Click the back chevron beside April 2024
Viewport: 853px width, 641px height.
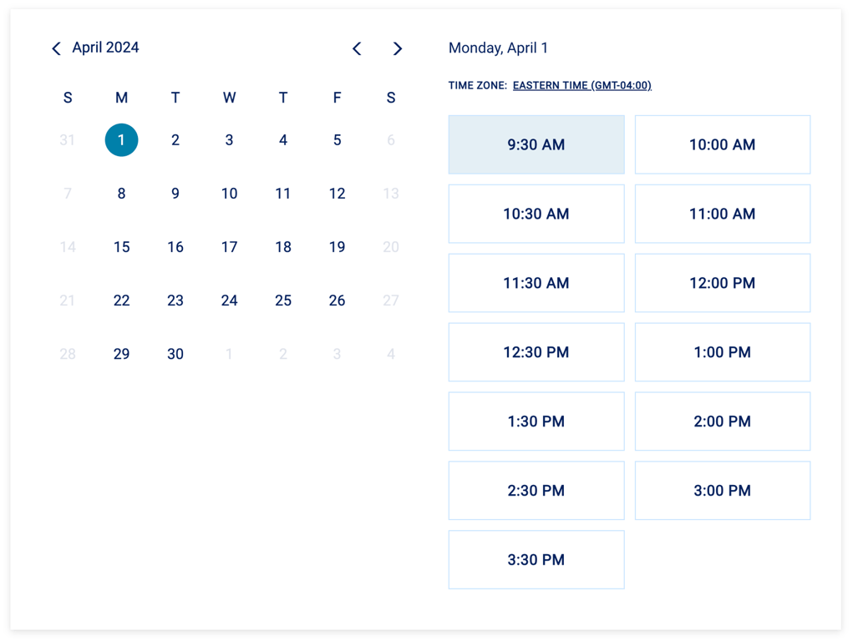56,49
